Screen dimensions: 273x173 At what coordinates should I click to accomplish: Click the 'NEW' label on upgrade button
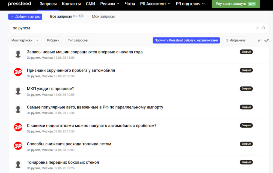252,4
